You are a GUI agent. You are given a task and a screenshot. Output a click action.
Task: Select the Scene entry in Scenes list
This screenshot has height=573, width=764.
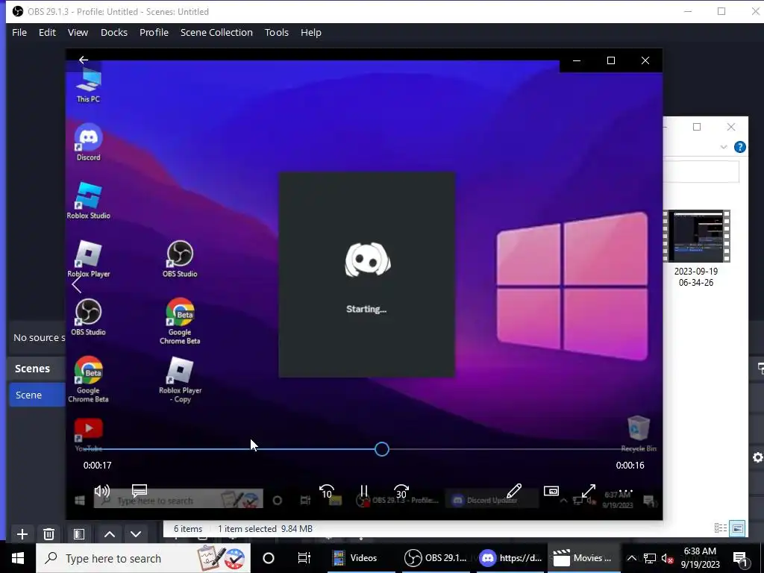tap(37, 395)
